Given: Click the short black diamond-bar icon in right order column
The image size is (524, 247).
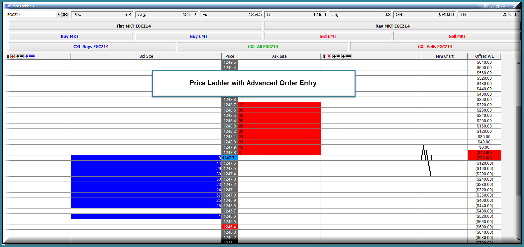Looking at the screenshot, I should [336, 56].
